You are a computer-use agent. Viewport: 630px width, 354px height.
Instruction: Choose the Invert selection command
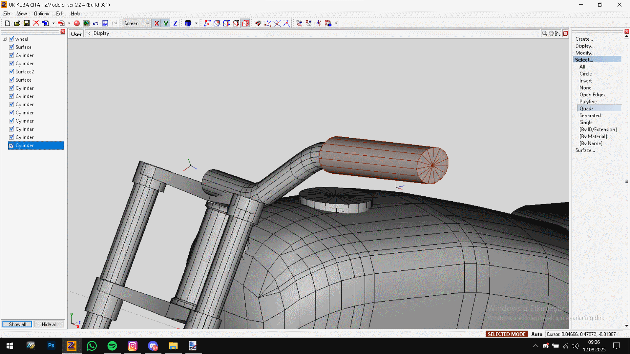click(585, 81)
